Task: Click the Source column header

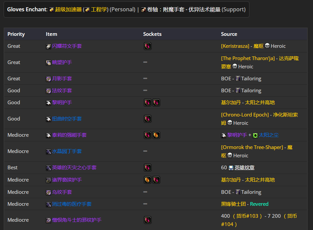Action: tap(229, 34)
